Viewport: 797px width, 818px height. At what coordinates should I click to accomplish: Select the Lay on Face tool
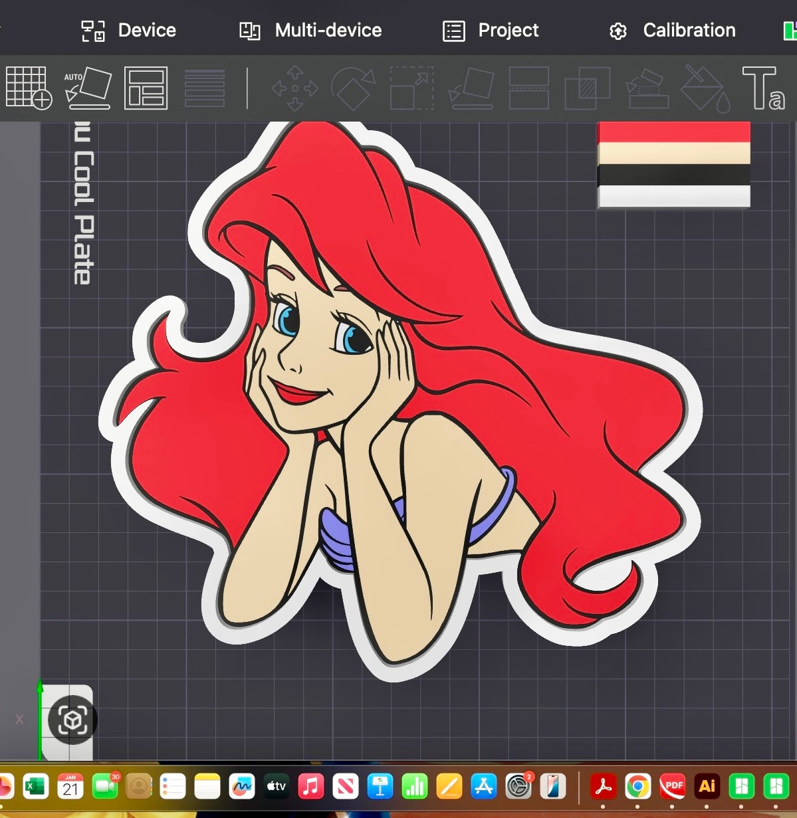(x=471, y=88)
